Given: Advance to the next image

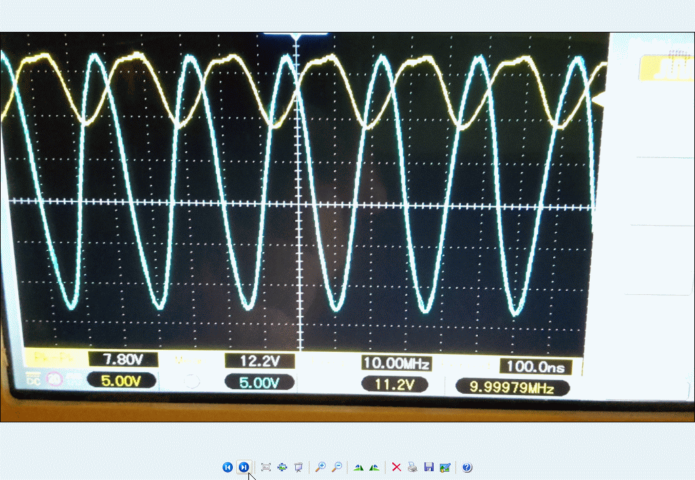Looking at the screenshot, I should click(x=244, y=467).
